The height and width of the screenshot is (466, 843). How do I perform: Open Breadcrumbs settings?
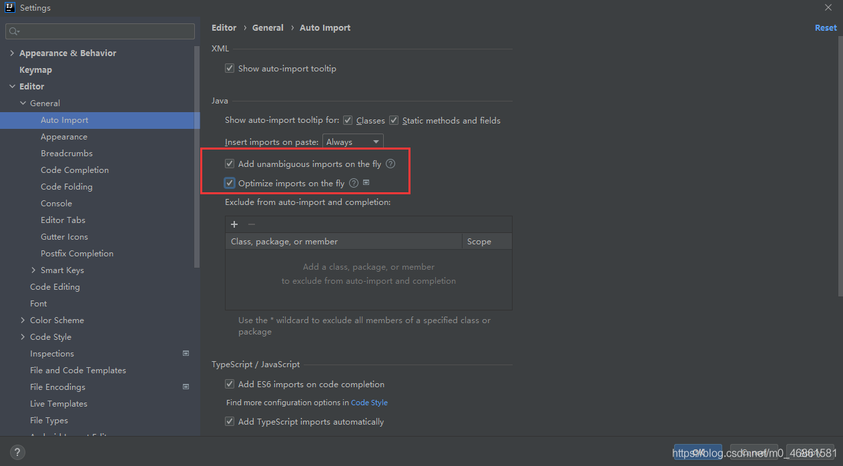(67, 153)
